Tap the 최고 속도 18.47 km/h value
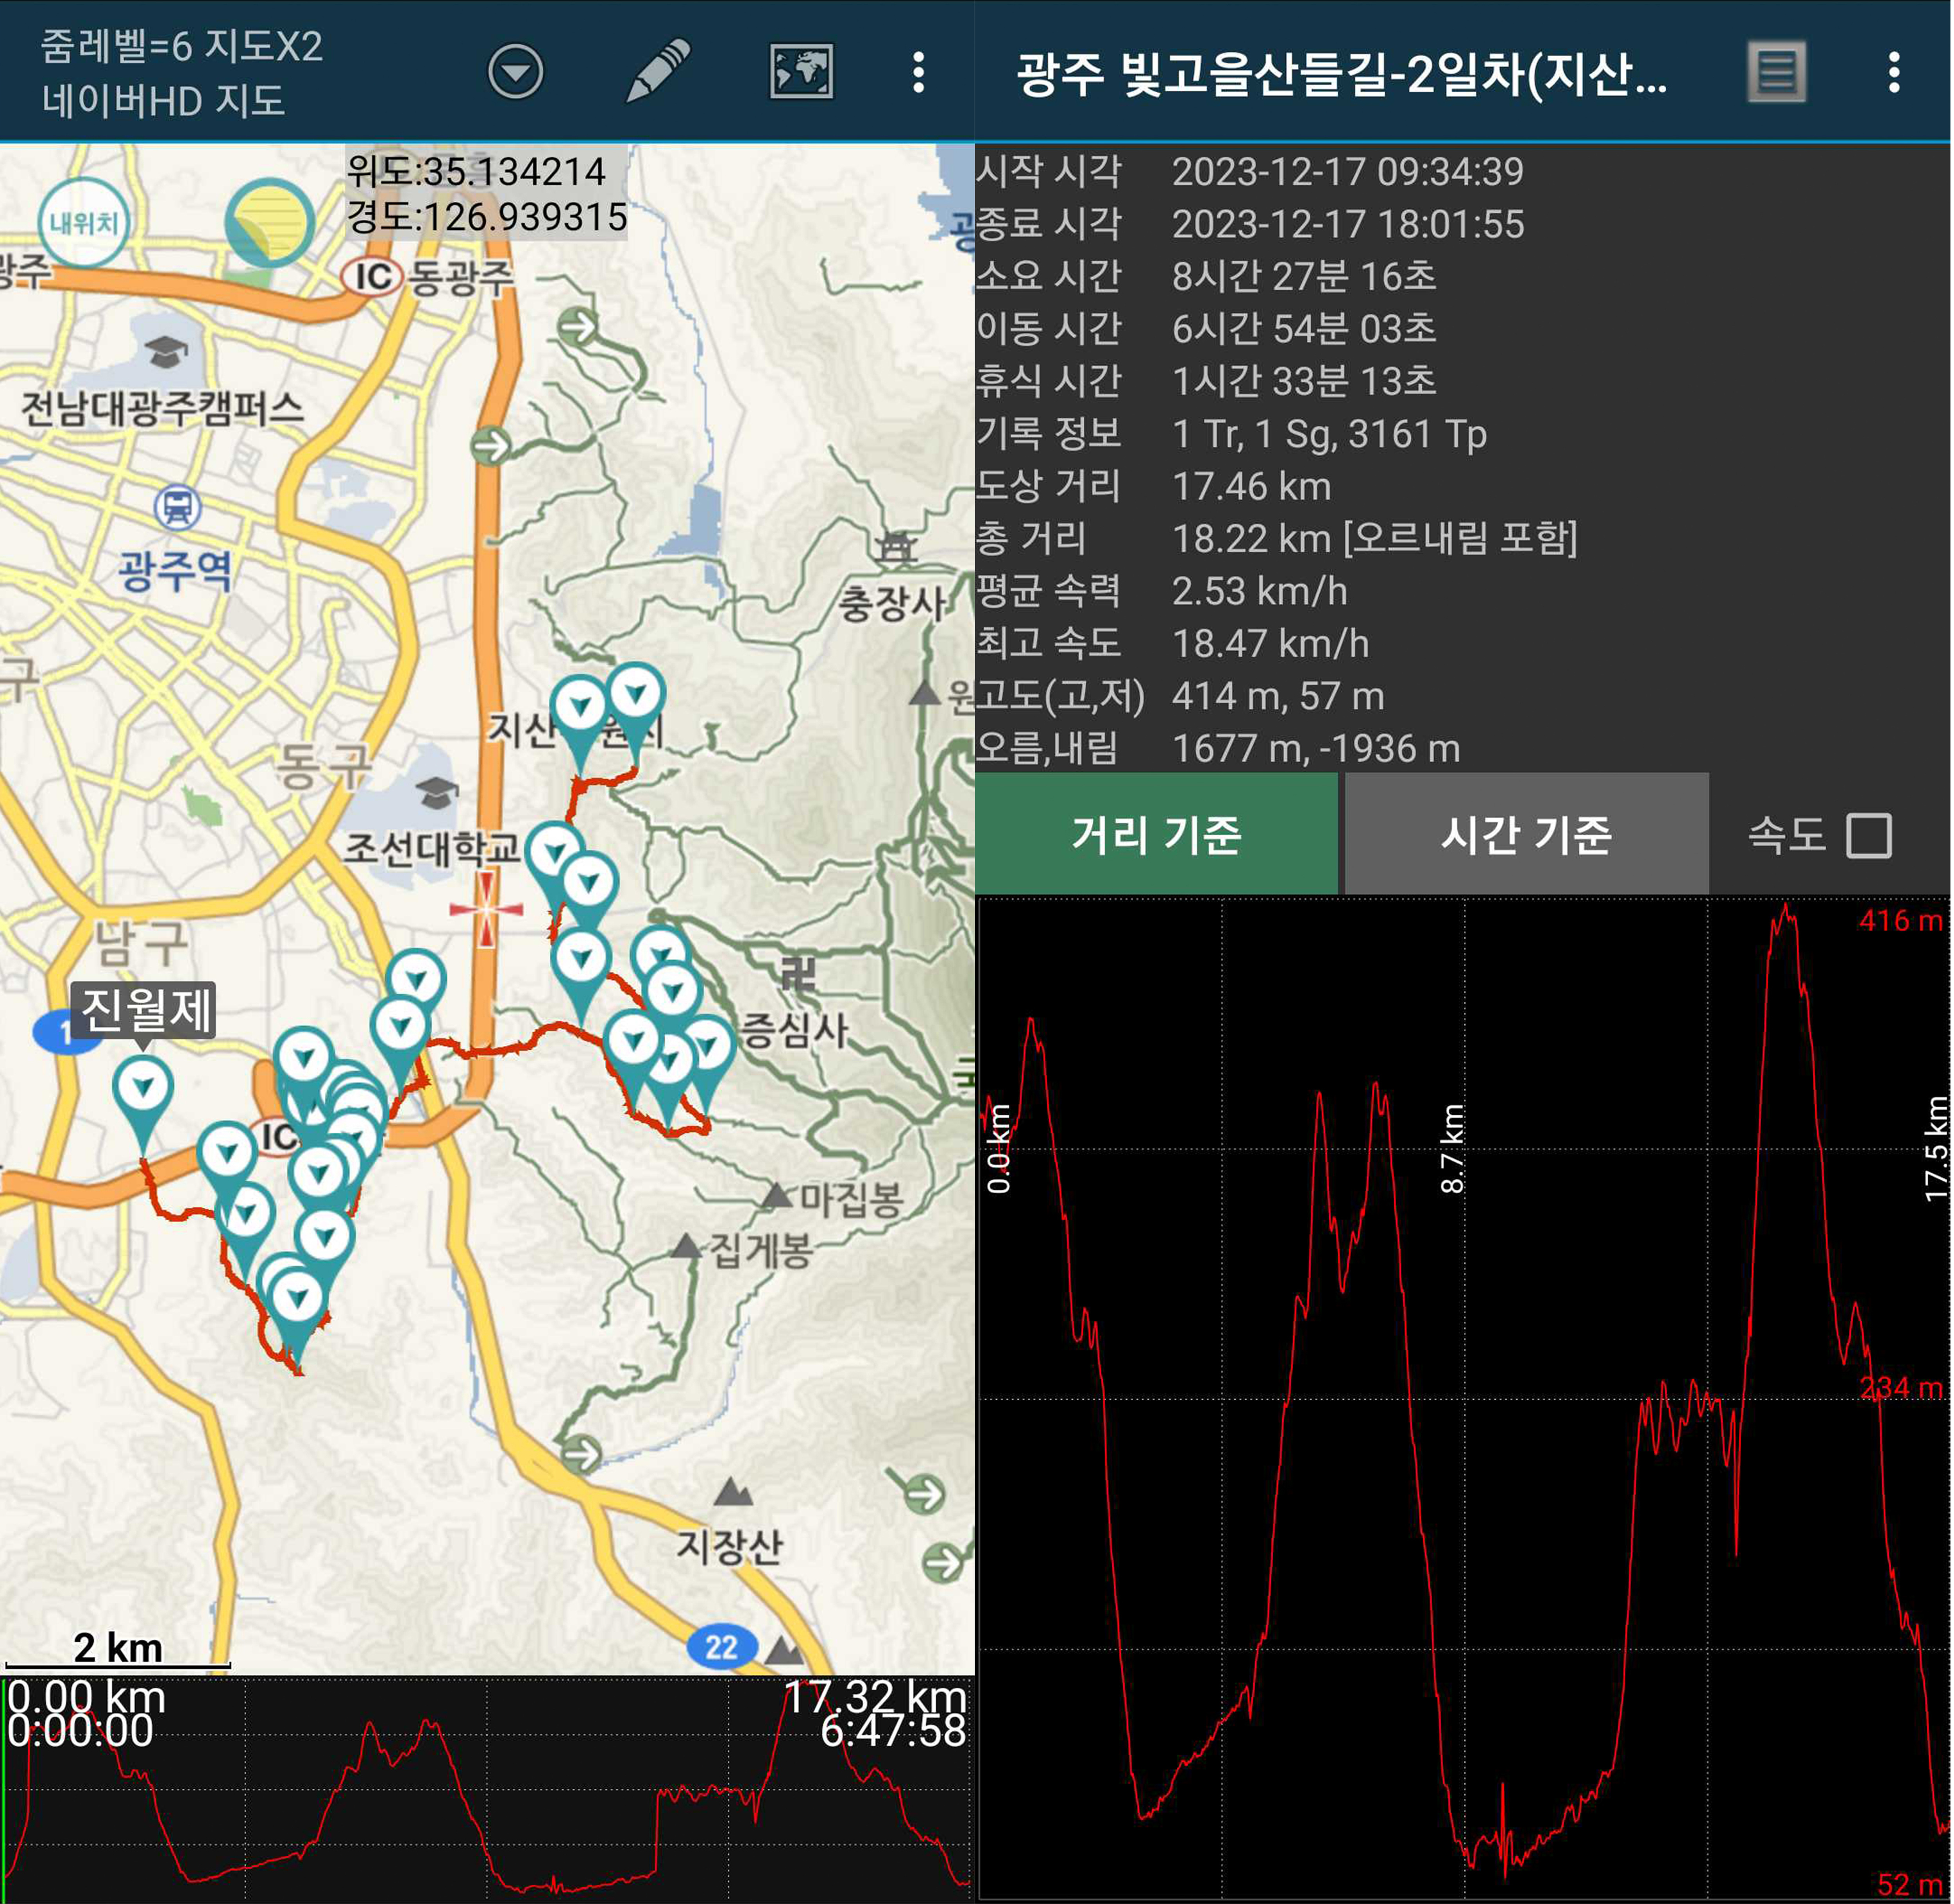 pos(1270,644)
